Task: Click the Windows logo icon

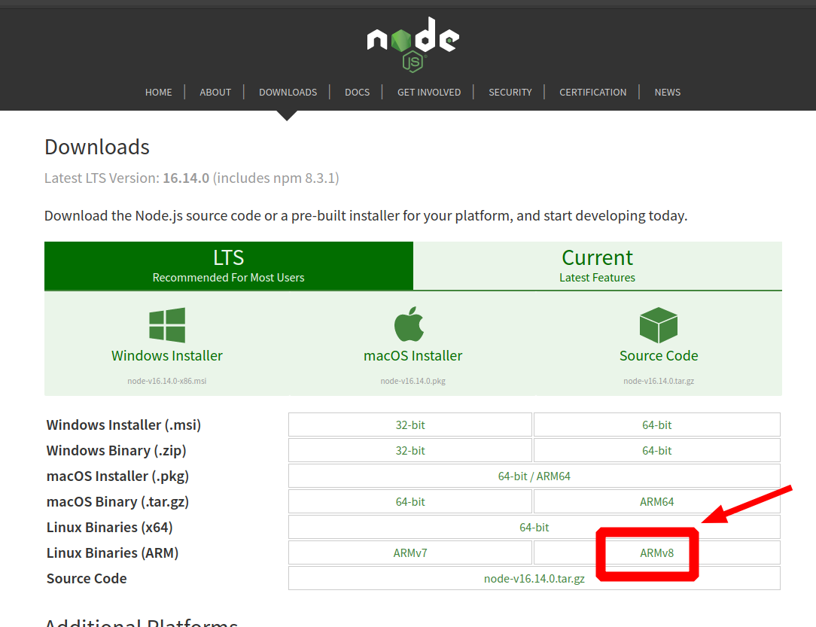Action: [167, 325]
